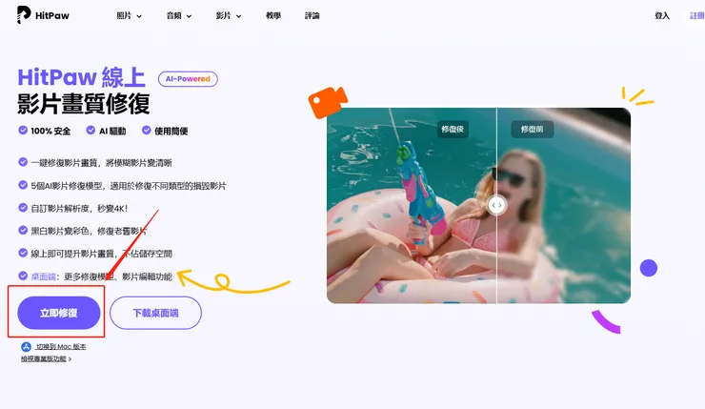Screen dimensions: 705x409
Task: Click the pool float comparison image
Action: pos(478,205)
